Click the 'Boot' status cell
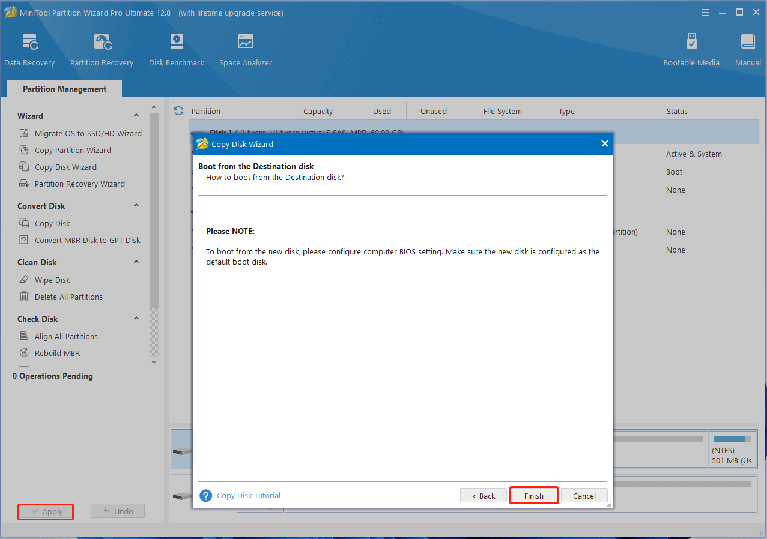767x539 pixels. coord(674,172)
